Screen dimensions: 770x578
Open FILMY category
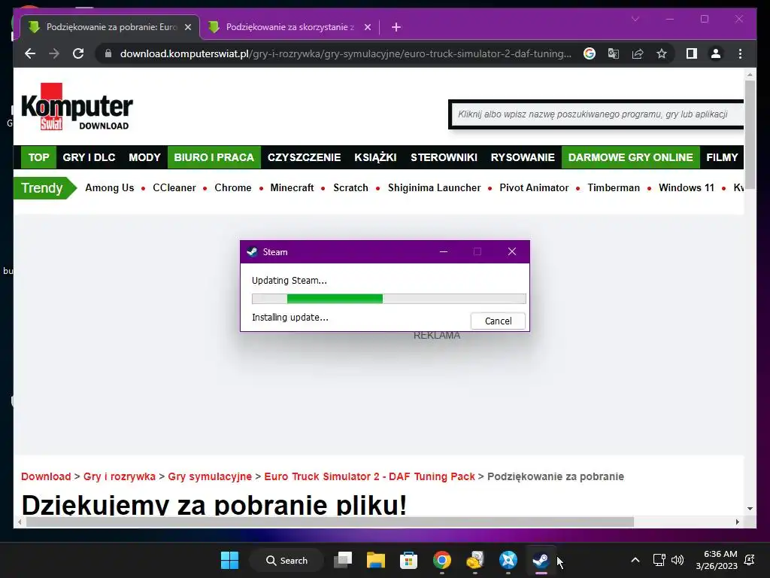722,157
